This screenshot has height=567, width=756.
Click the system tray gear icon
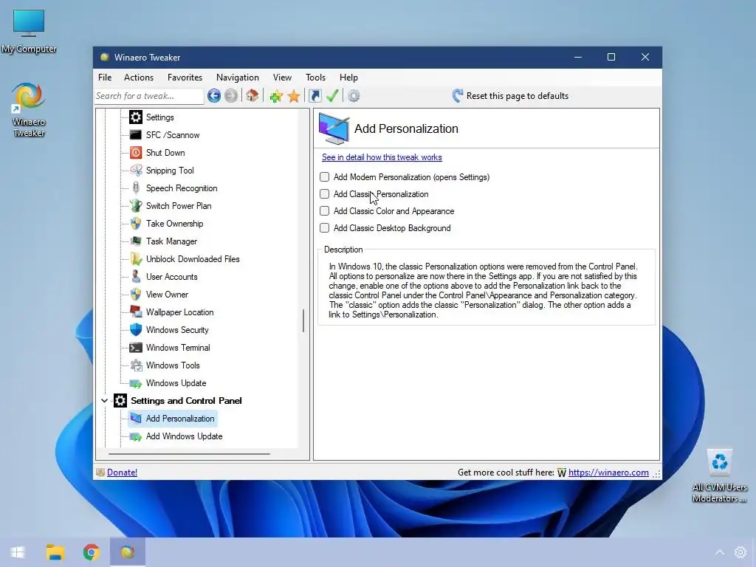click(x=740, y=552)
